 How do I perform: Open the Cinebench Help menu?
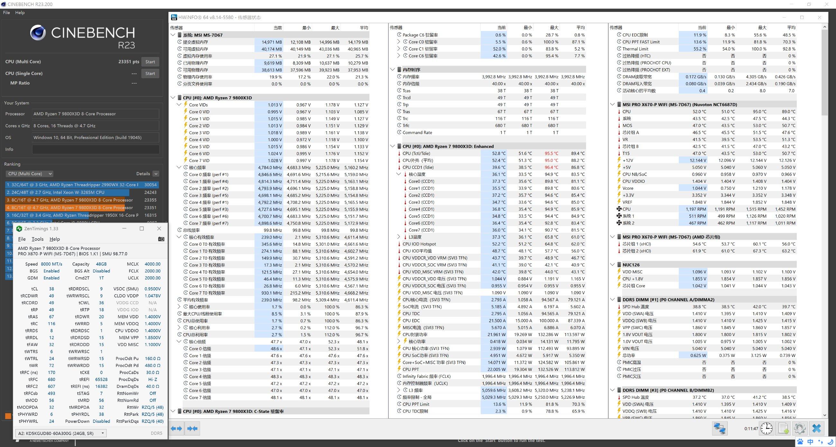(20, 12)
